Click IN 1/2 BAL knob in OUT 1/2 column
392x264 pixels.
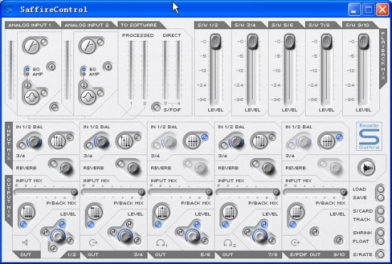click(x=35, y=142)
